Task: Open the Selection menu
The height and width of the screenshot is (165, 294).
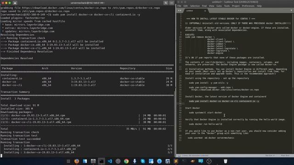Action: coord(195,6)
